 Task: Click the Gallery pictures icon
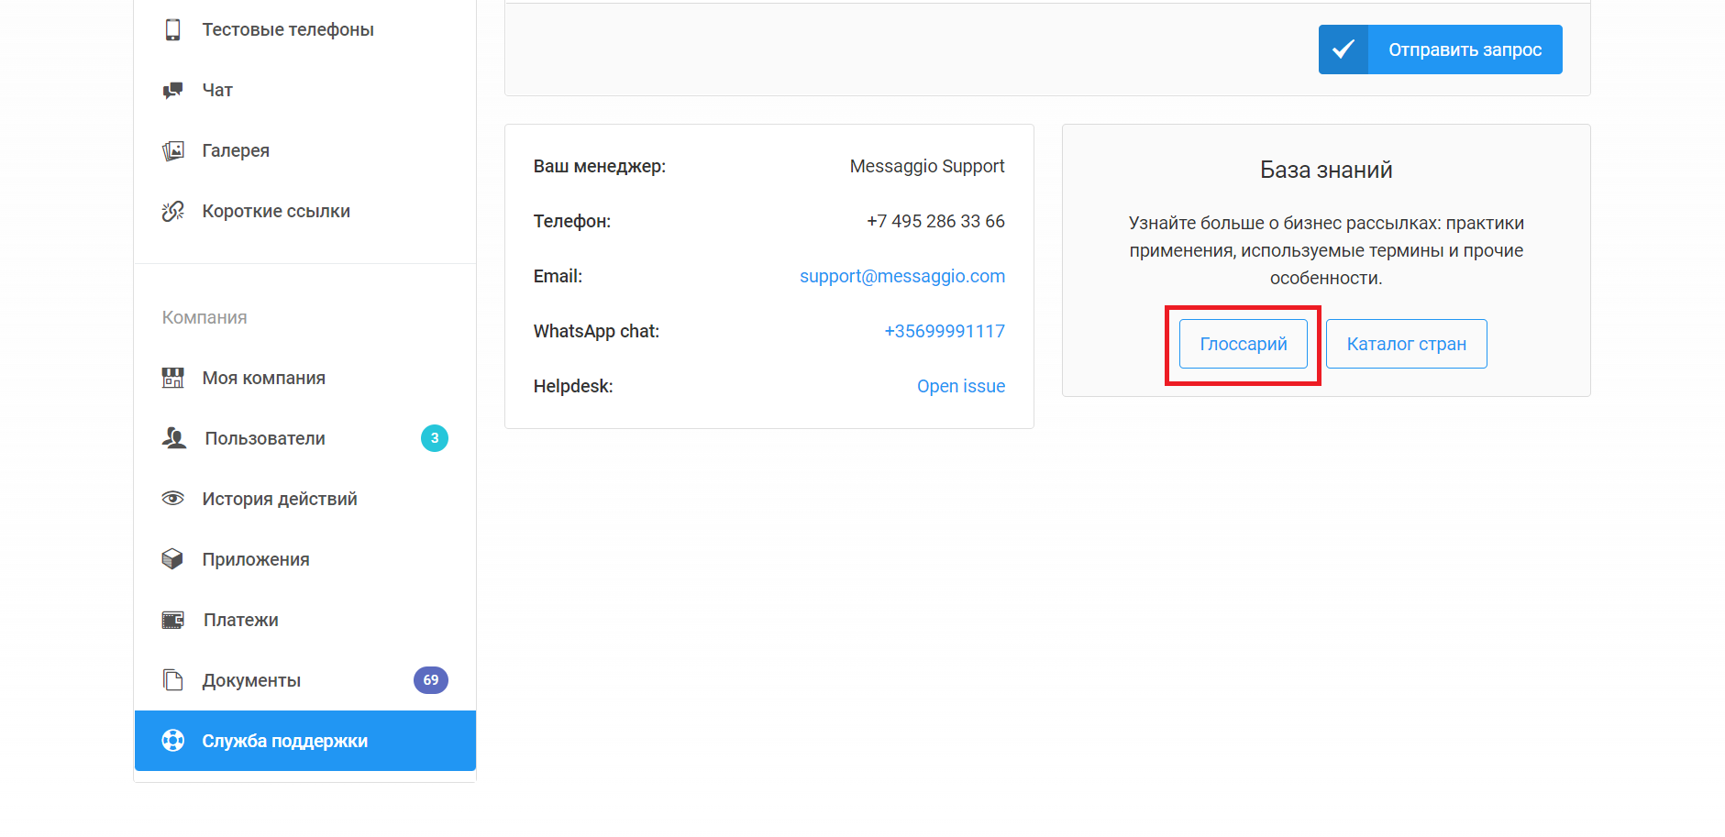pos(172,150)
